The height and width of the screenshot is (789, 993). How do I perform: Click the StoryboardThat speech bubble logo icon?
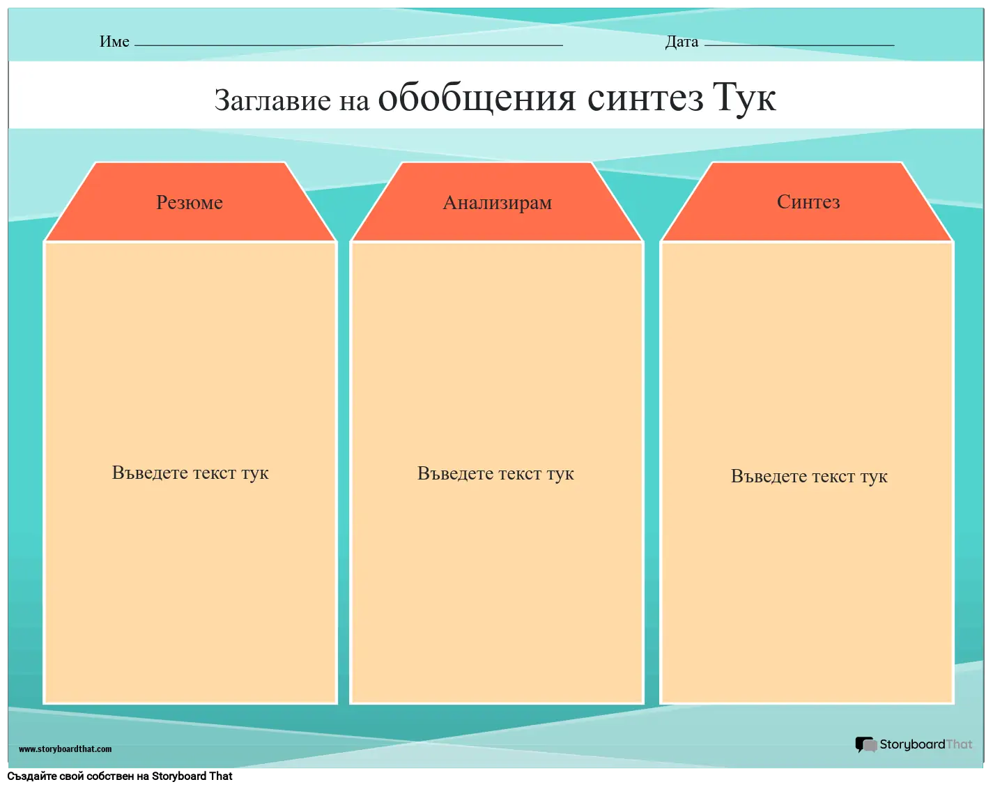[866, 745]
